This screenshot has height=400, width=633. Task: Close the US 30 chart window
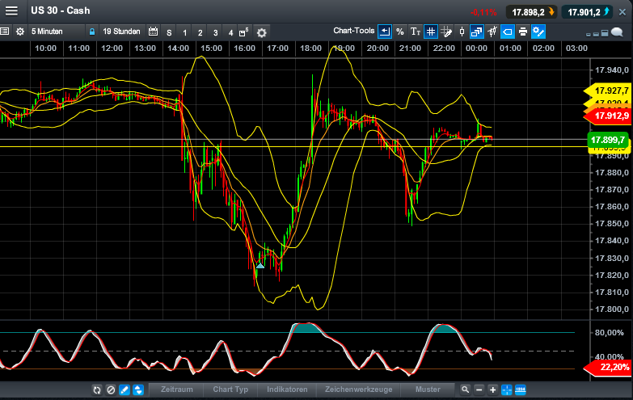622,12
